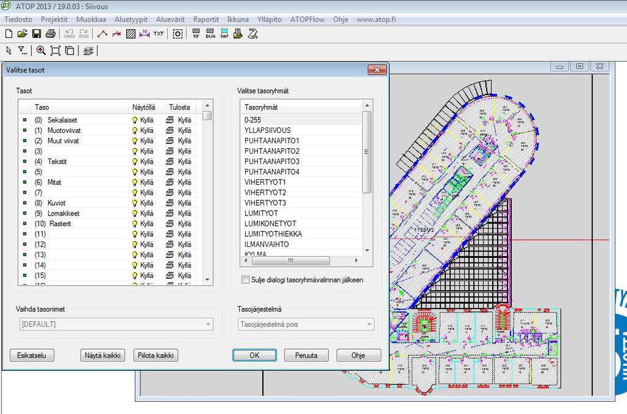The height and width of the screenshot is (414, 627).
Task: Toggle screen visibility bulb for Mitat layer
Action: (135, 183)
